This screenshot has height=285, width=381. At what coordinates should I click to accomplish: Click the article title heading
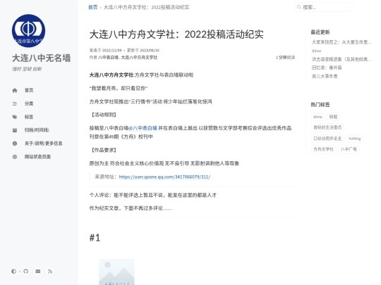[176, 34]
